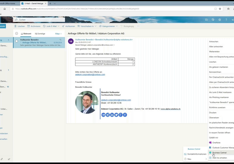Open the Filter dropdown

[58, 34]
